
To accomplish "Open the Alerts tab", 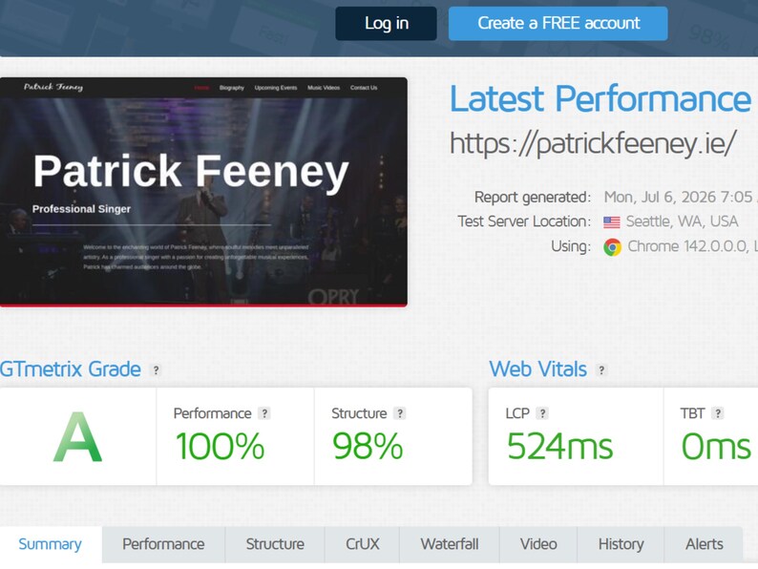I will [x=705, y=544].
